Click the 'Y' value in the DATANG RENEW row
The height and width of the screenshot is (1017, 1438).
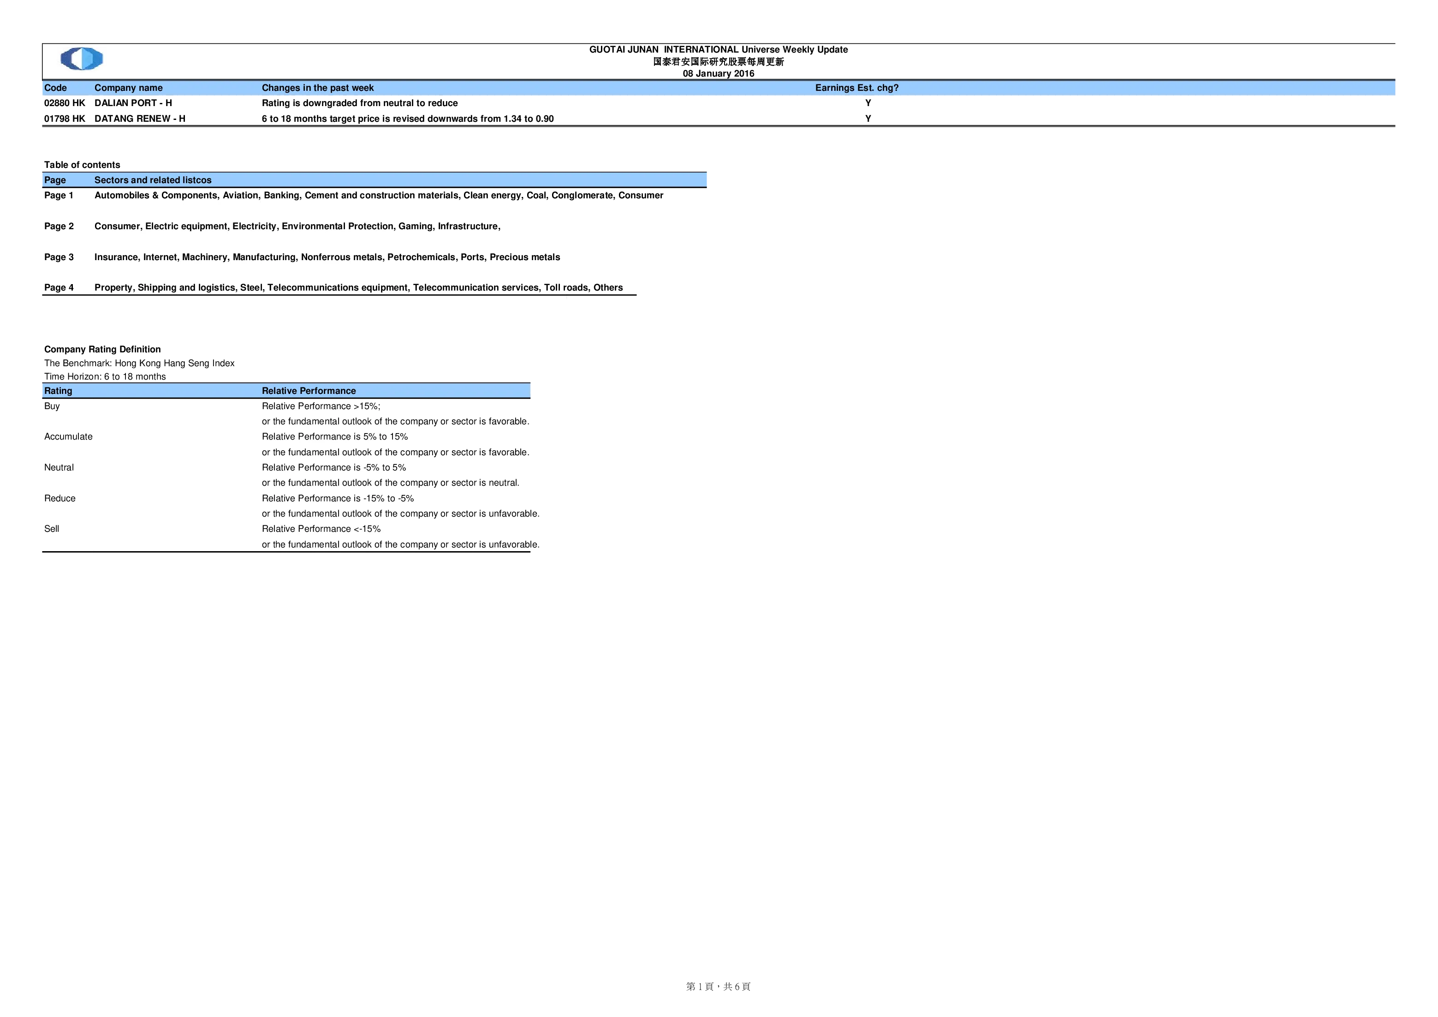pos(868,119)
